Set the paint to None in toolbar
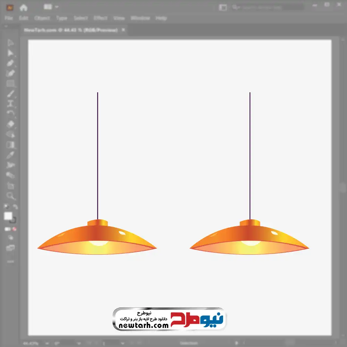Viewport: 347px width, 347px height. click(x=15, y=229)
